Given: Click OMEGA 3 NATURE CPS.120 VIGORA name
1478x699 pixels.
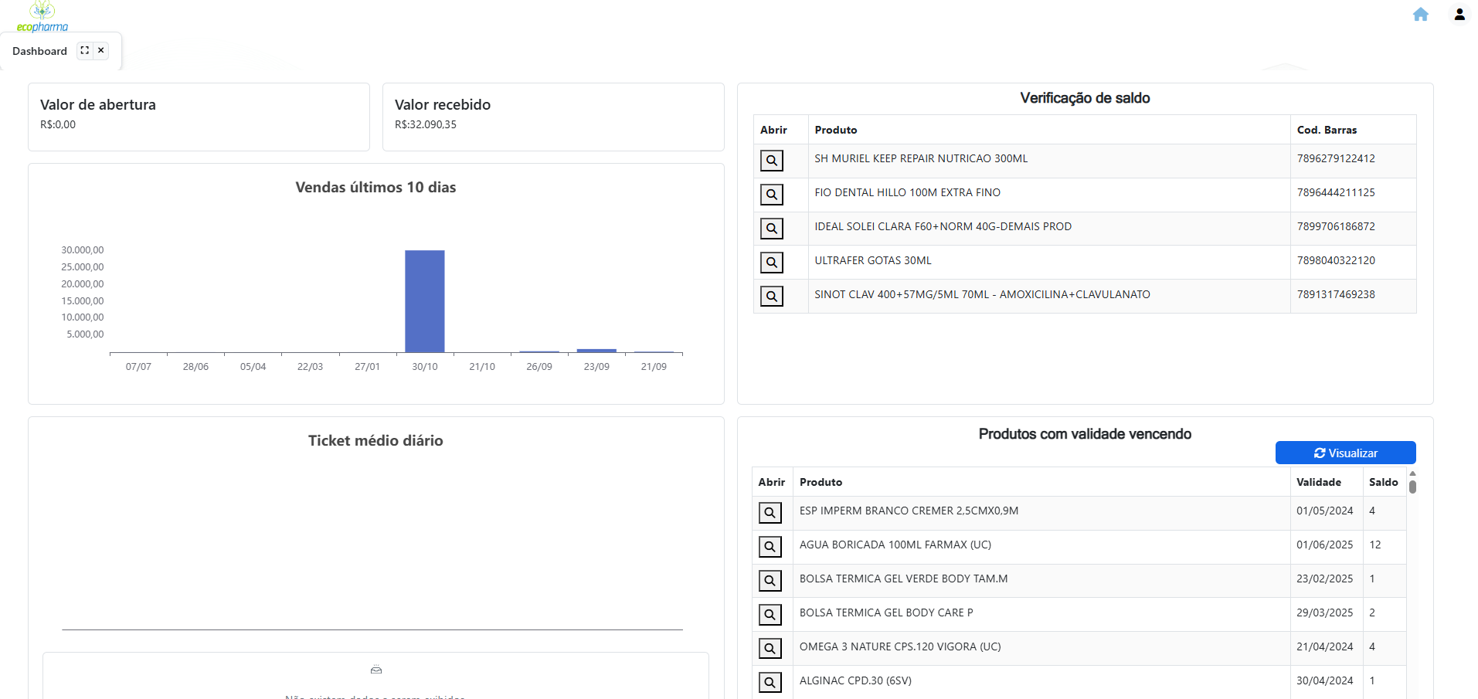Looking at the screenshot, I should [900, 646].
